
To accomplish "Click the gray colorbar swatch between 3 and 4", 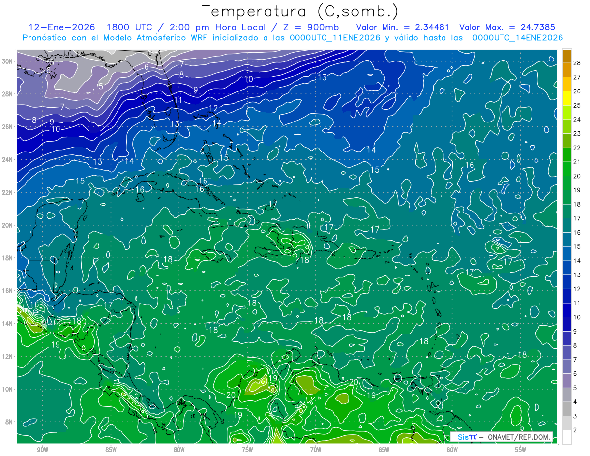I will [x=567, y=409].
